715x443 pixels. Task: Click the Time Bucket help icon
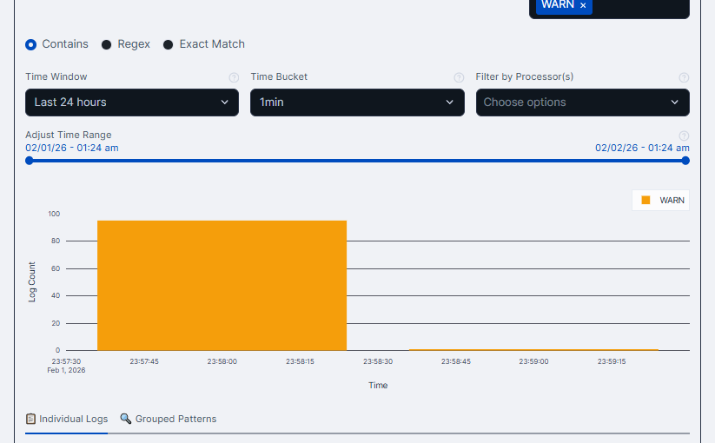tap(459, 77)
